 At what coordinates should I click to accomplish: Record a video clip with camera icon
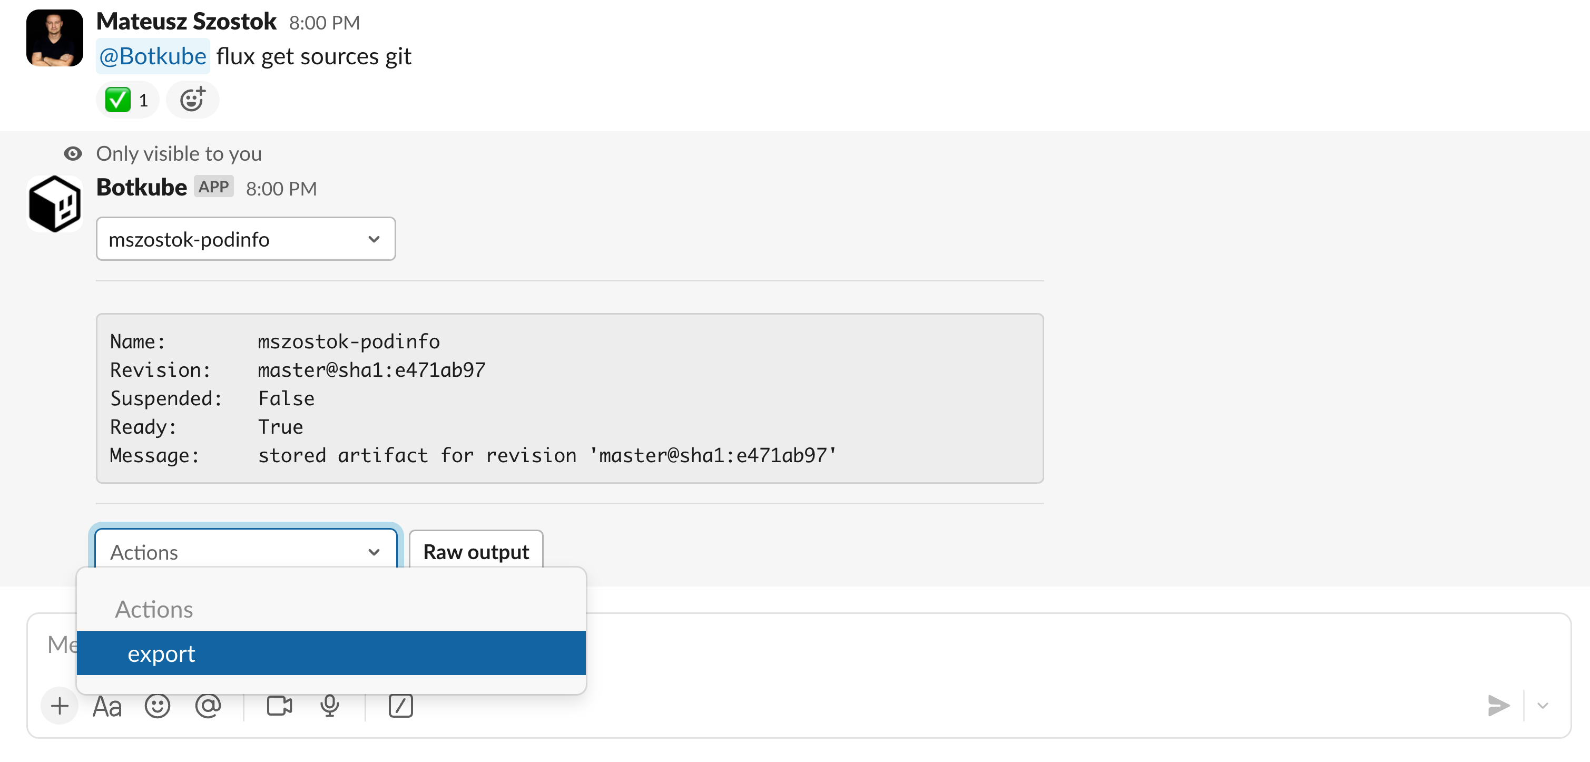pos(279,706)
